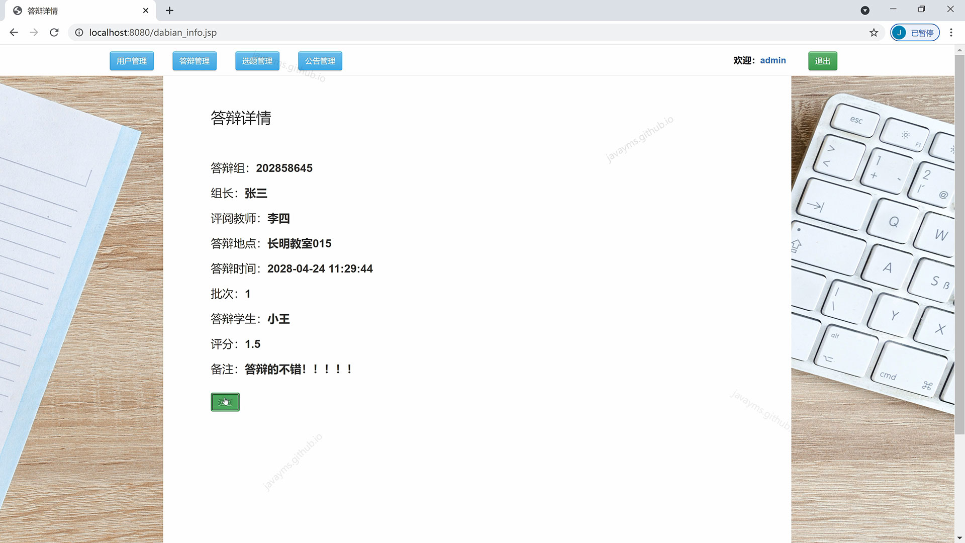This screenshot has height=543, width=965.
Task: Click the defense group number 202858645
Action: pyautogui.click(x=284, y=168)
